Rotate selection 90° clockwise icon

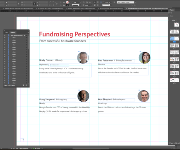pyautogui.click(x=50, y=2)
